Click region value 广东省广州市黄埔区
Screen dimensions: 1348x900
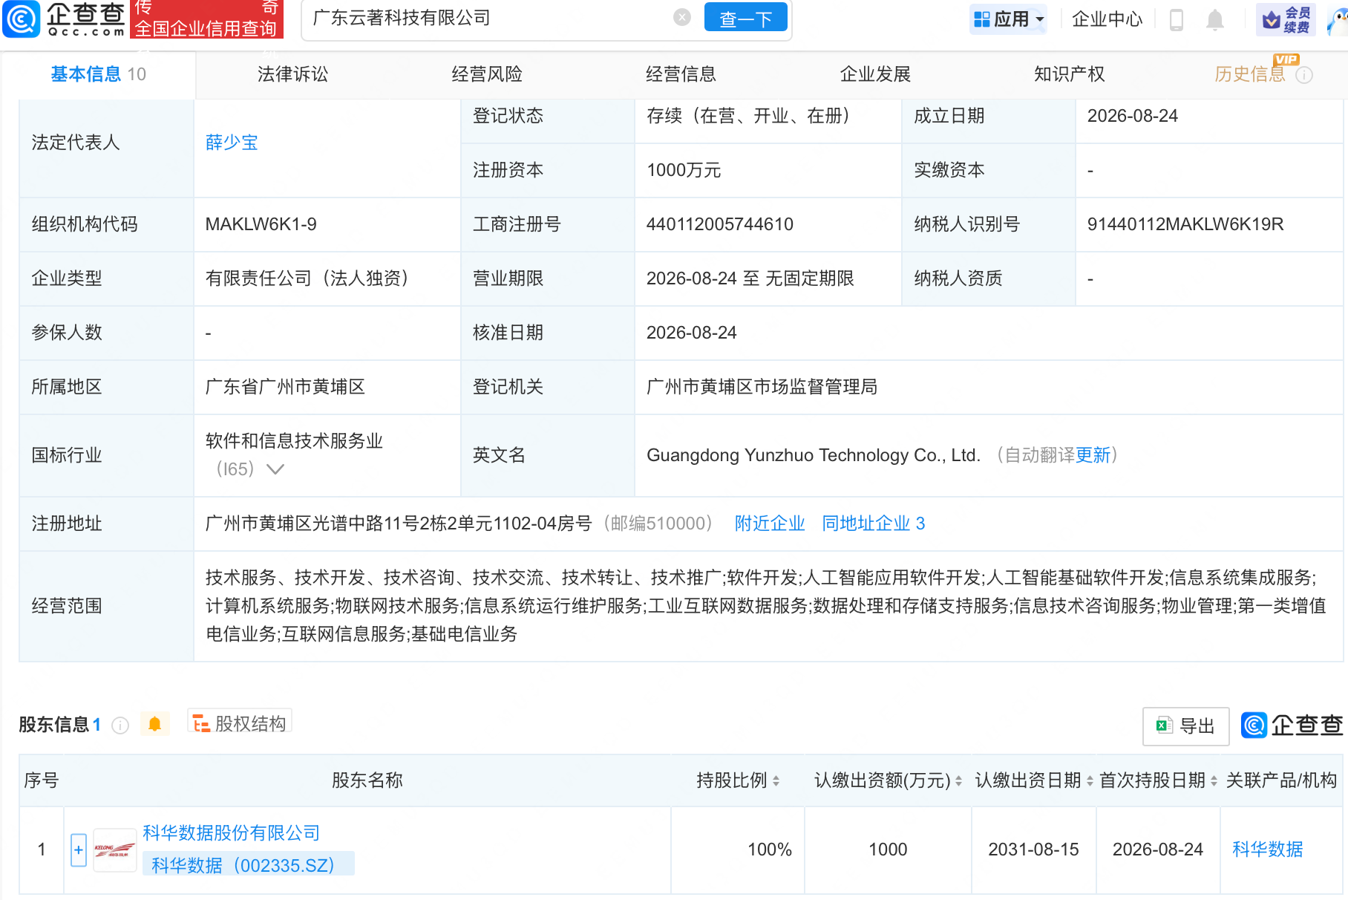(285, 387)
